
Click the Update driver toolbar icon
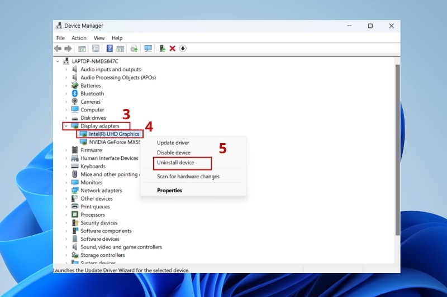(162, 48)
